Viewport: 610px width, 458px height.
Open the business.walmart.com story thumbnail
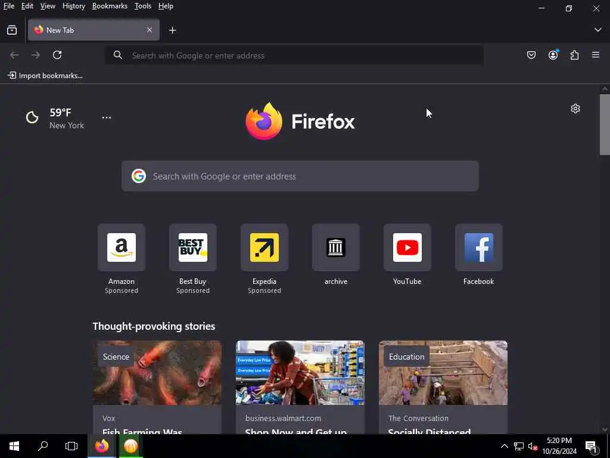pyautogui.click(x=300, y=373)
